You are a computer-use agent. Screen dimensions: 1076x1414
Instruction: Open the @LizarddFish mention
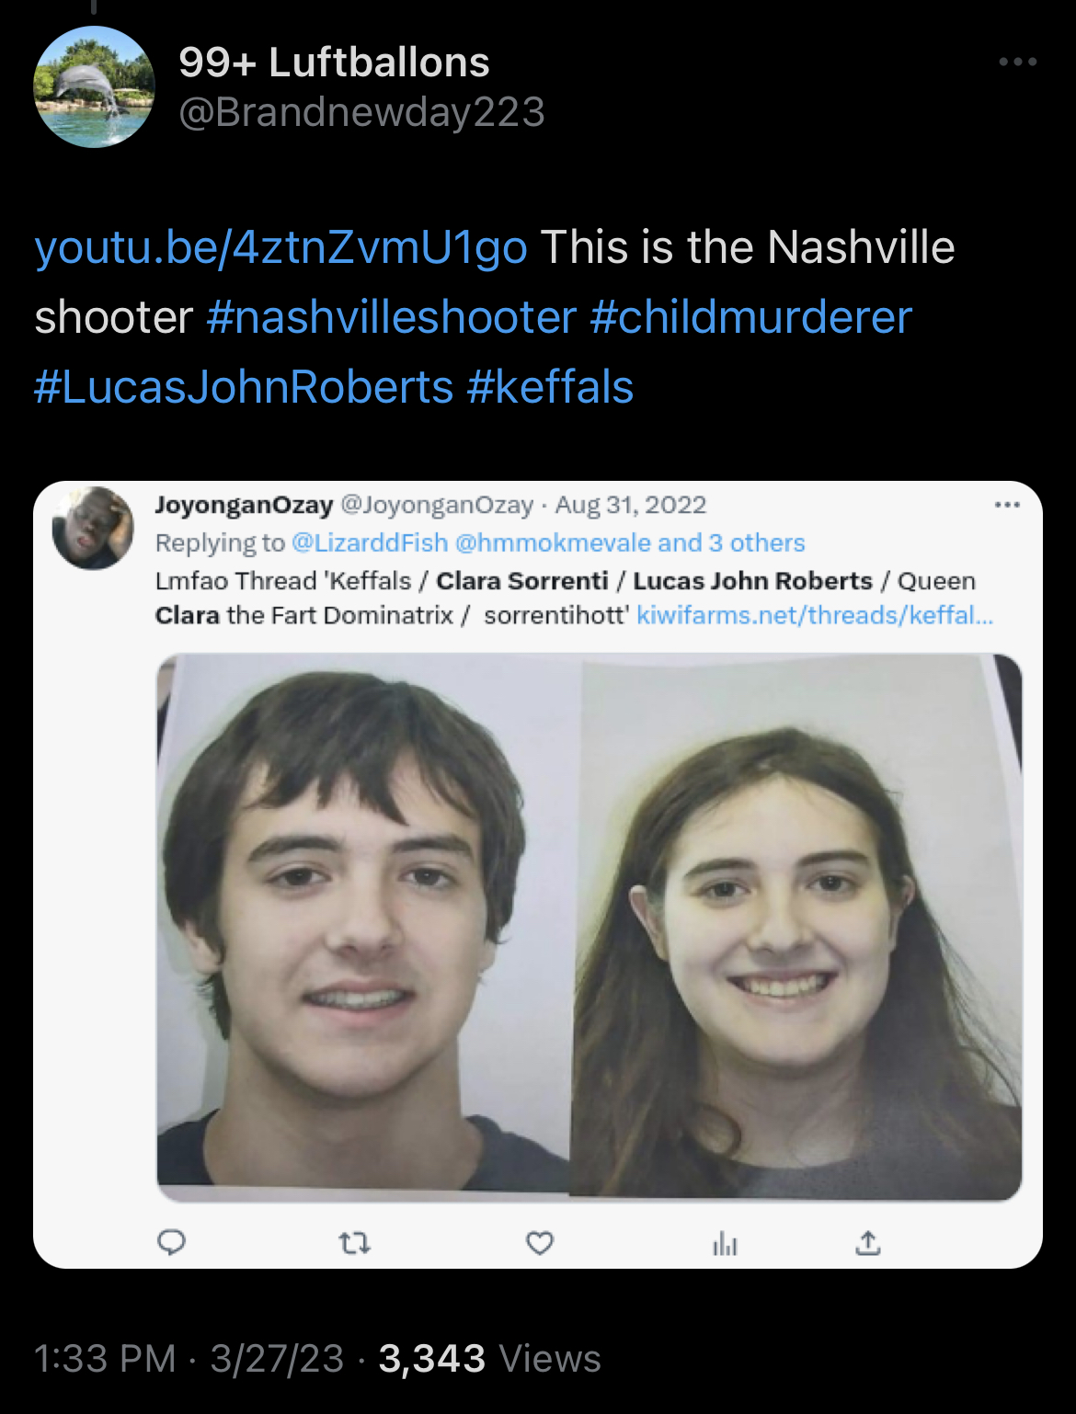tap(370, 543)
